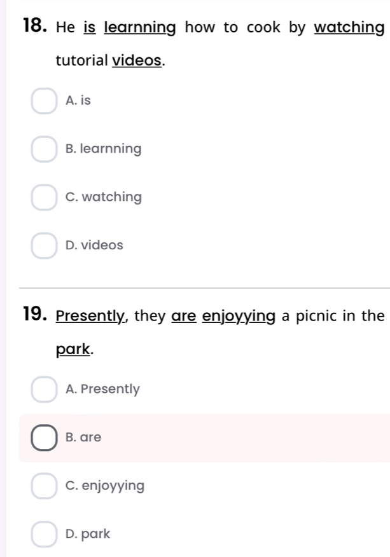This screenshot has width=390, height=557.
Task: Mark the checkbox for 'D. park'
Action: (44, 535)
